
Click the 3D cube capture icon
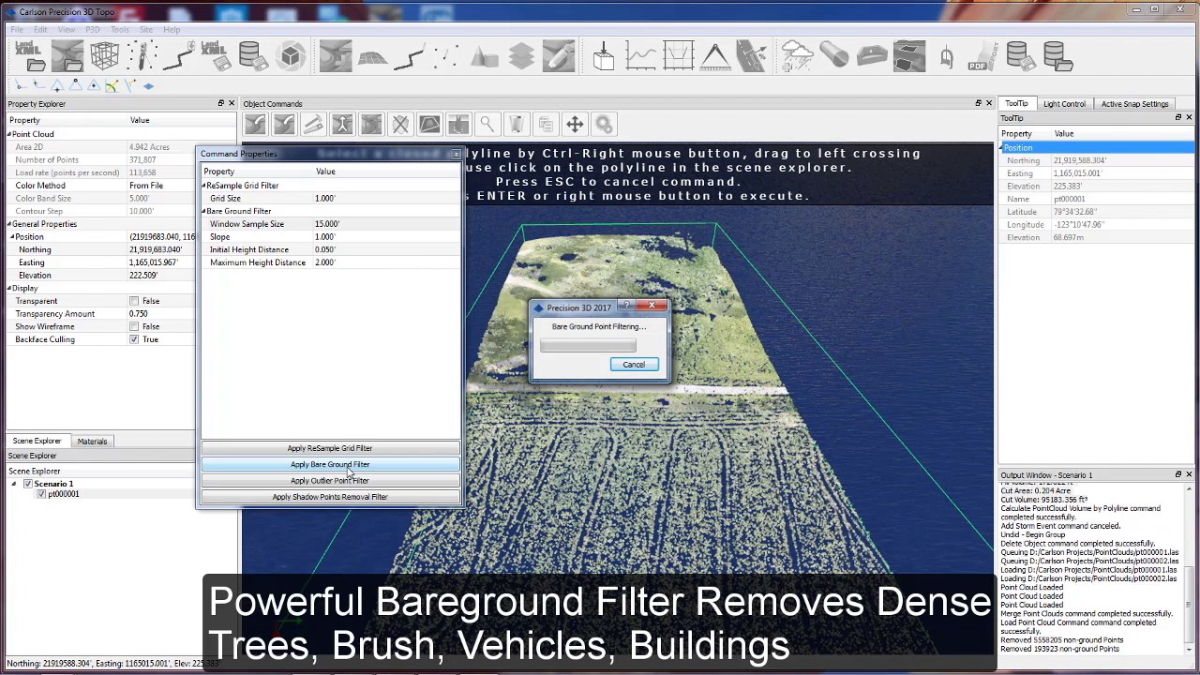[x=291, y=56]
